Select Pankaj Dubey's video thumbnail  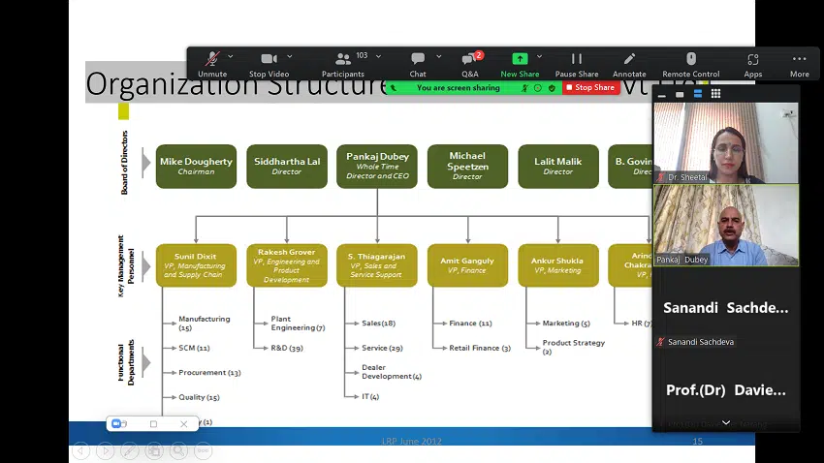(725, 225)
